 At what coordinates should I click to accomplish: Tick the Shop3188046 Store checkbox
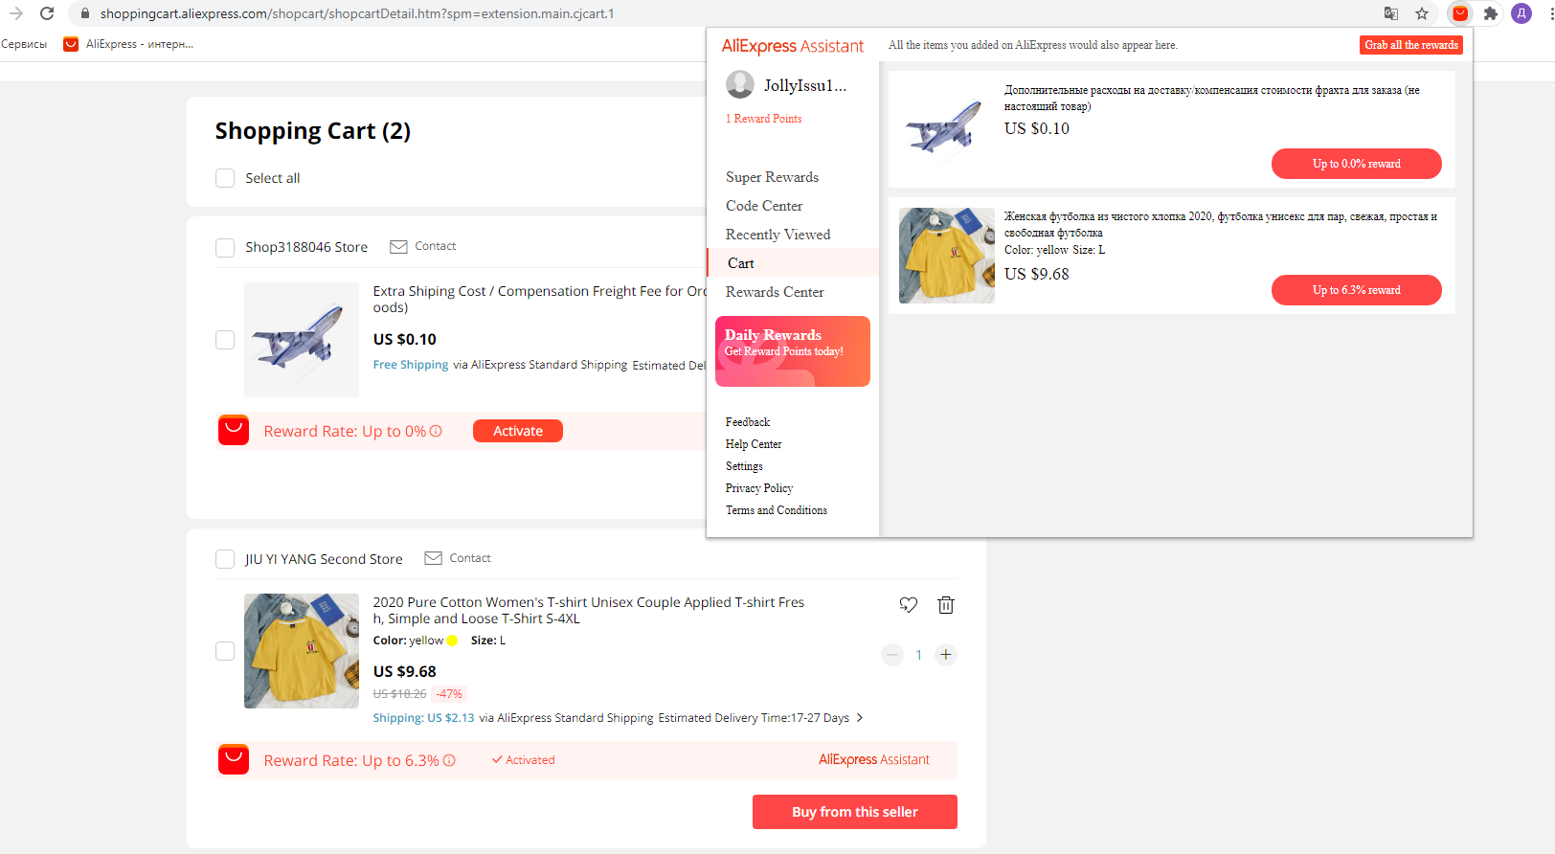[x=225, y=248]
